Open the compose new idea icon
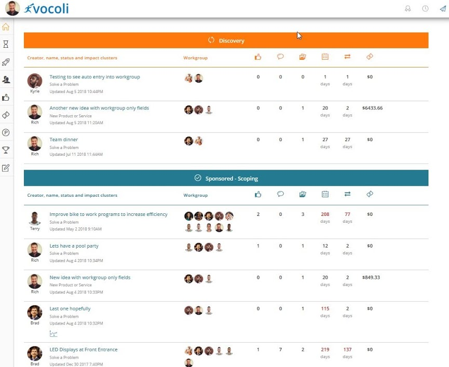This screenshot has height=367, width=449. click(x=6, y=167)
